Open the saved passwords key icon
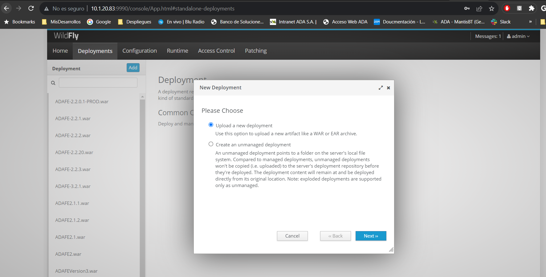The height and width of the screenshot is (277, 546). 467,8
